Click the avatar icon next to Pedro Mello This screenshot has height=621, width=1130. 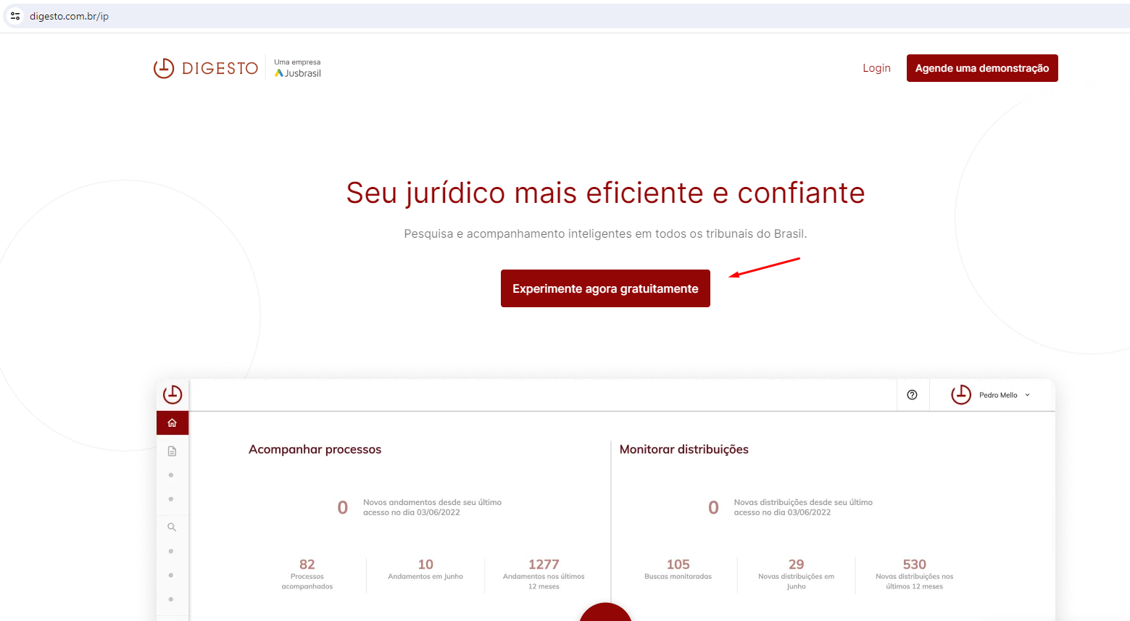(961, 395)
